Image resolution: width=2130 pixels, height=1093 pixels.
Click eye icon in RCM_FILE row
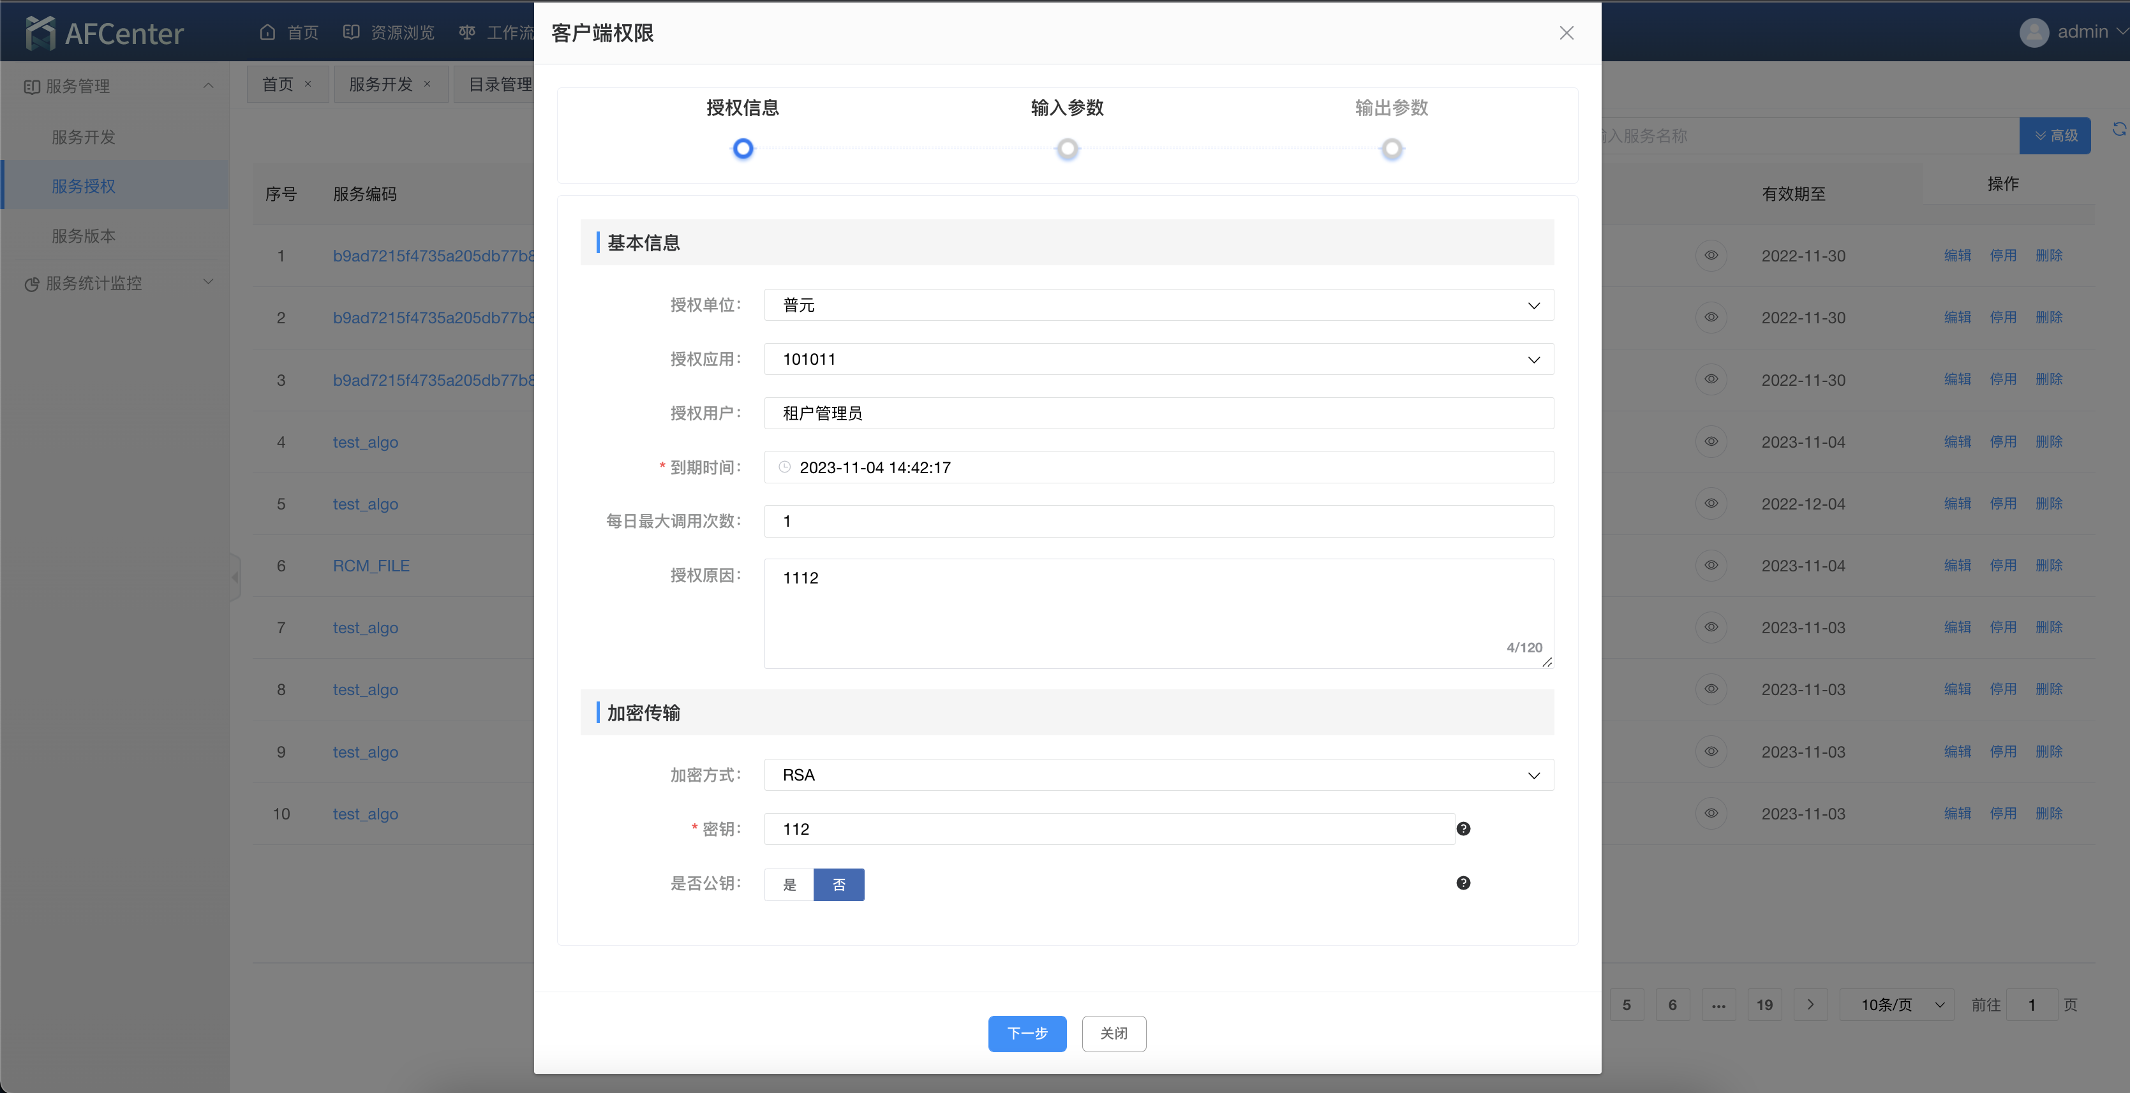click(1711, 565)
